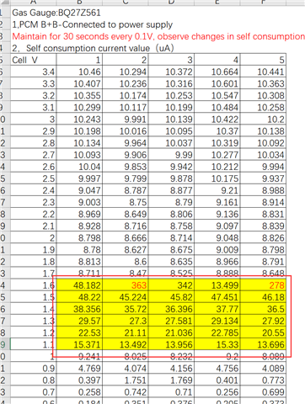Click the cell containing 8.758

pyautogui.click(x=171, y=226)
